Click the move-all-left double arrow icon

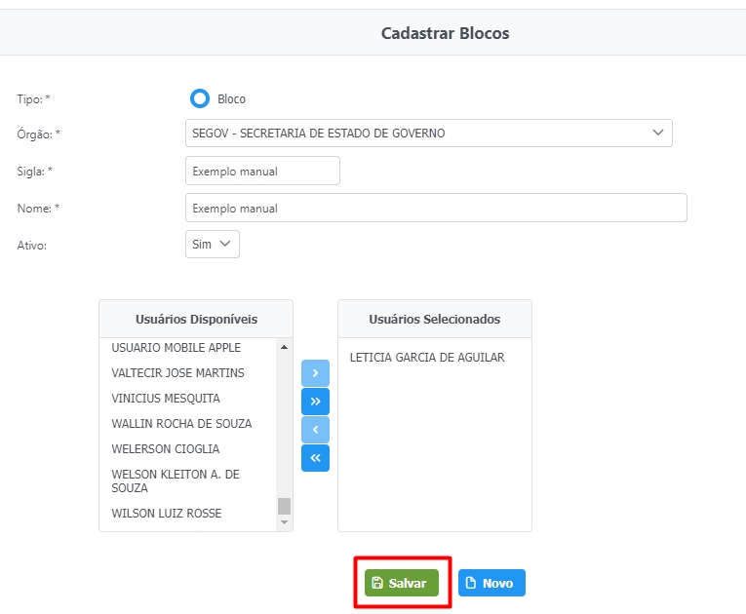pyautogui.click(x=315, y=458)
